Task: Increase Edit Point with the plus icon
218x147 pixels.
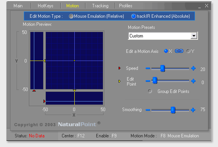Action: tap(193, 81)
